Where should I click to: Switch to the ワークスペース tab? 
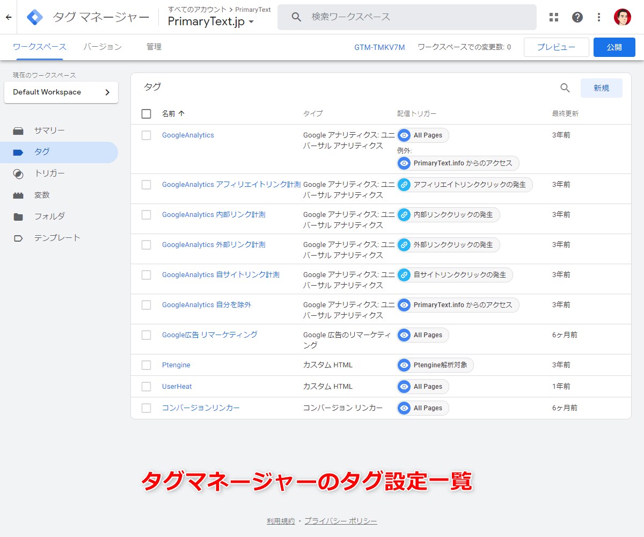point(40,47)
